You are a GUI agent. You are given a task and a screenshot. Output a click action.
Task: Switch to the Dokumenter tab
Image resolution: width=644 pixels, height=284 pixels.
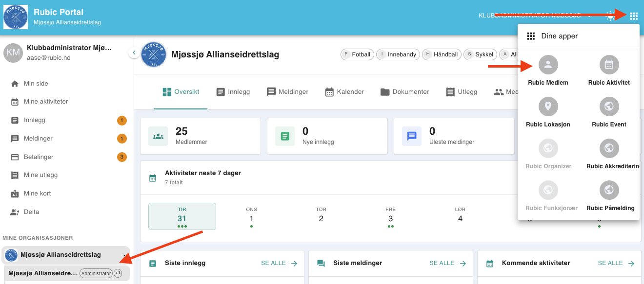coord(405,92)
